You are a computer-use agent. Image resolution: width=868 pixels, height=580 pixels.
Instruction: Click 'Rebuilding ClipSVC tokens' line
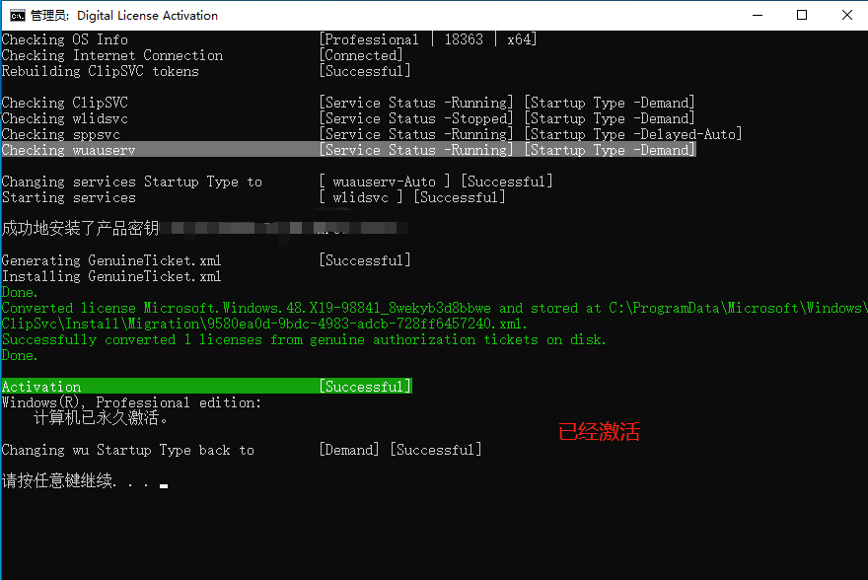[101, 71]
